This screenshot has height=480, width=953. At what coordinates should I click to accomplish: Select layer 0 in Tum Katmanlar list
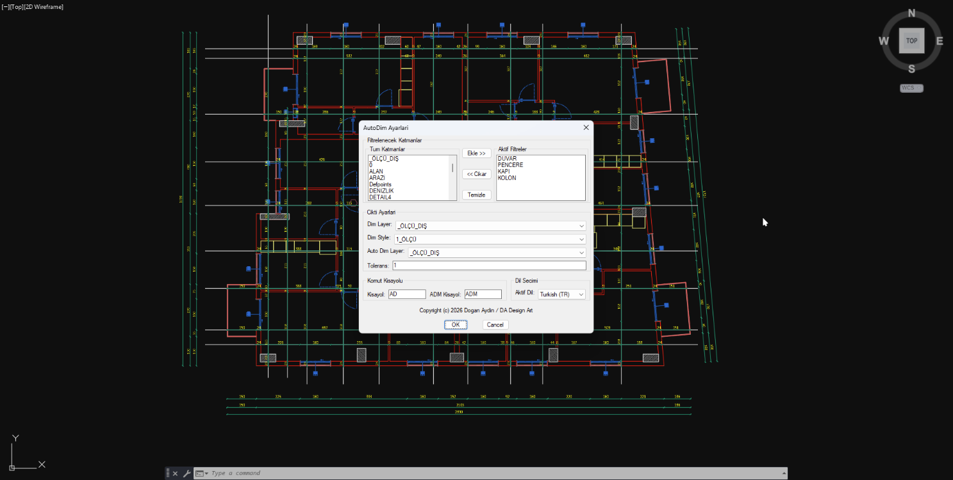[370, 164]
